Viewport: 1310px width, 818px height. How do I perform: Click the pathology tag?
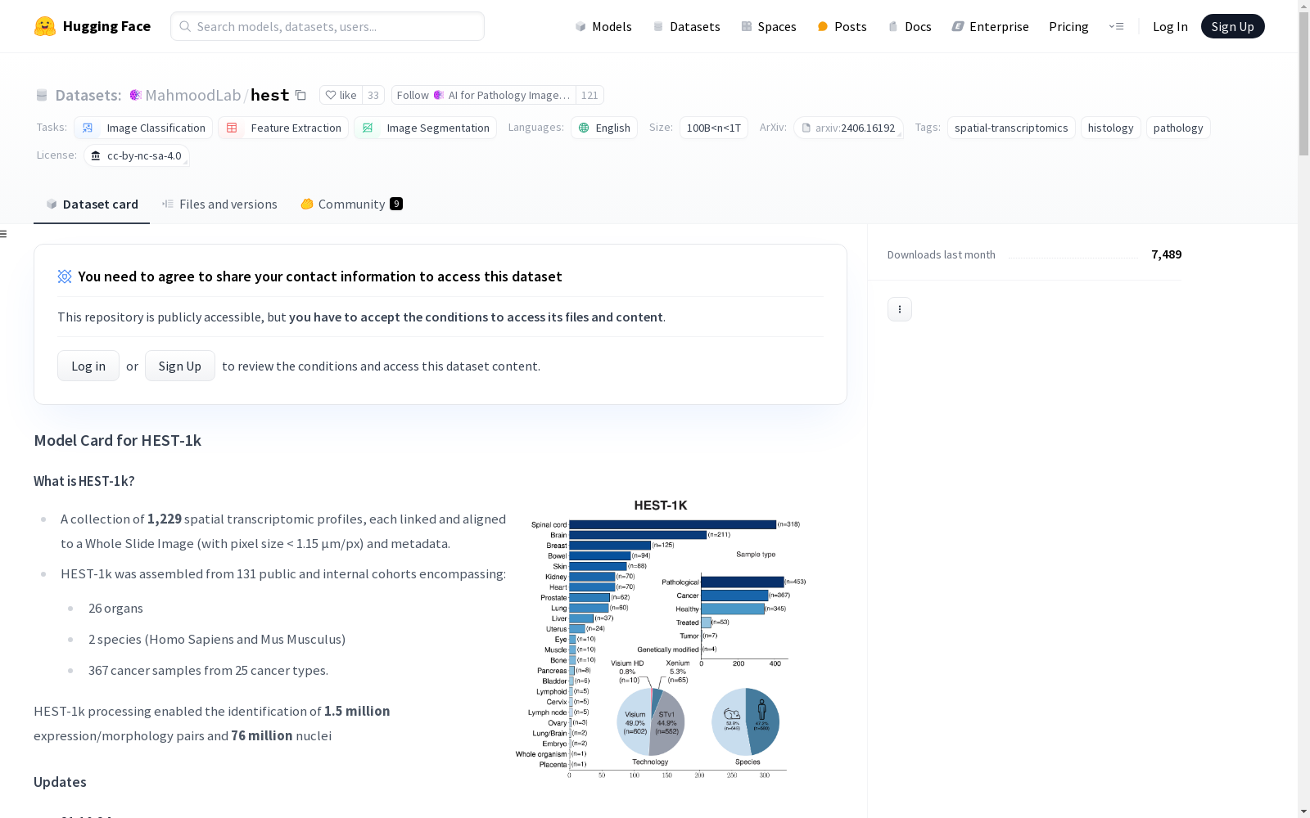(x=1178, y=128)
